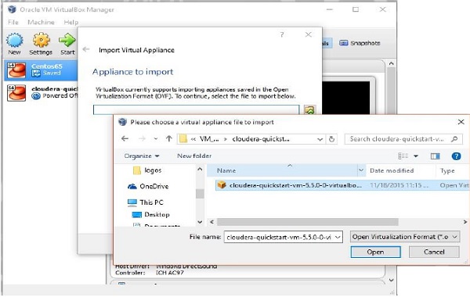Click Cancel in the file dialog
Viewport: 470px width, 297px height.
pos(434,252)
